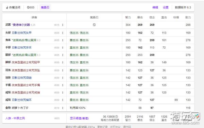204x128 pixels.
Task: Click the 信念 column header
Action: click(152, 17)
